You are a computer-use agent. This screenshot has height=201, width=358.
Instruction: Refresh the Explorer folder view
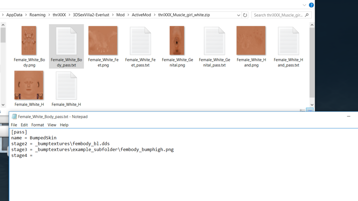pyautogui.click(x=245, y=15)
